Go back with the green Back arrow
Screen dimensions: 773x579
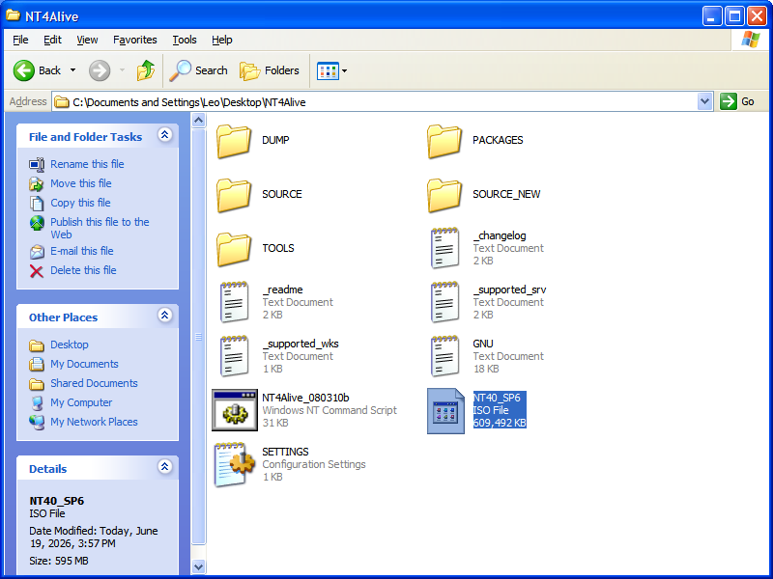[37, 70]
